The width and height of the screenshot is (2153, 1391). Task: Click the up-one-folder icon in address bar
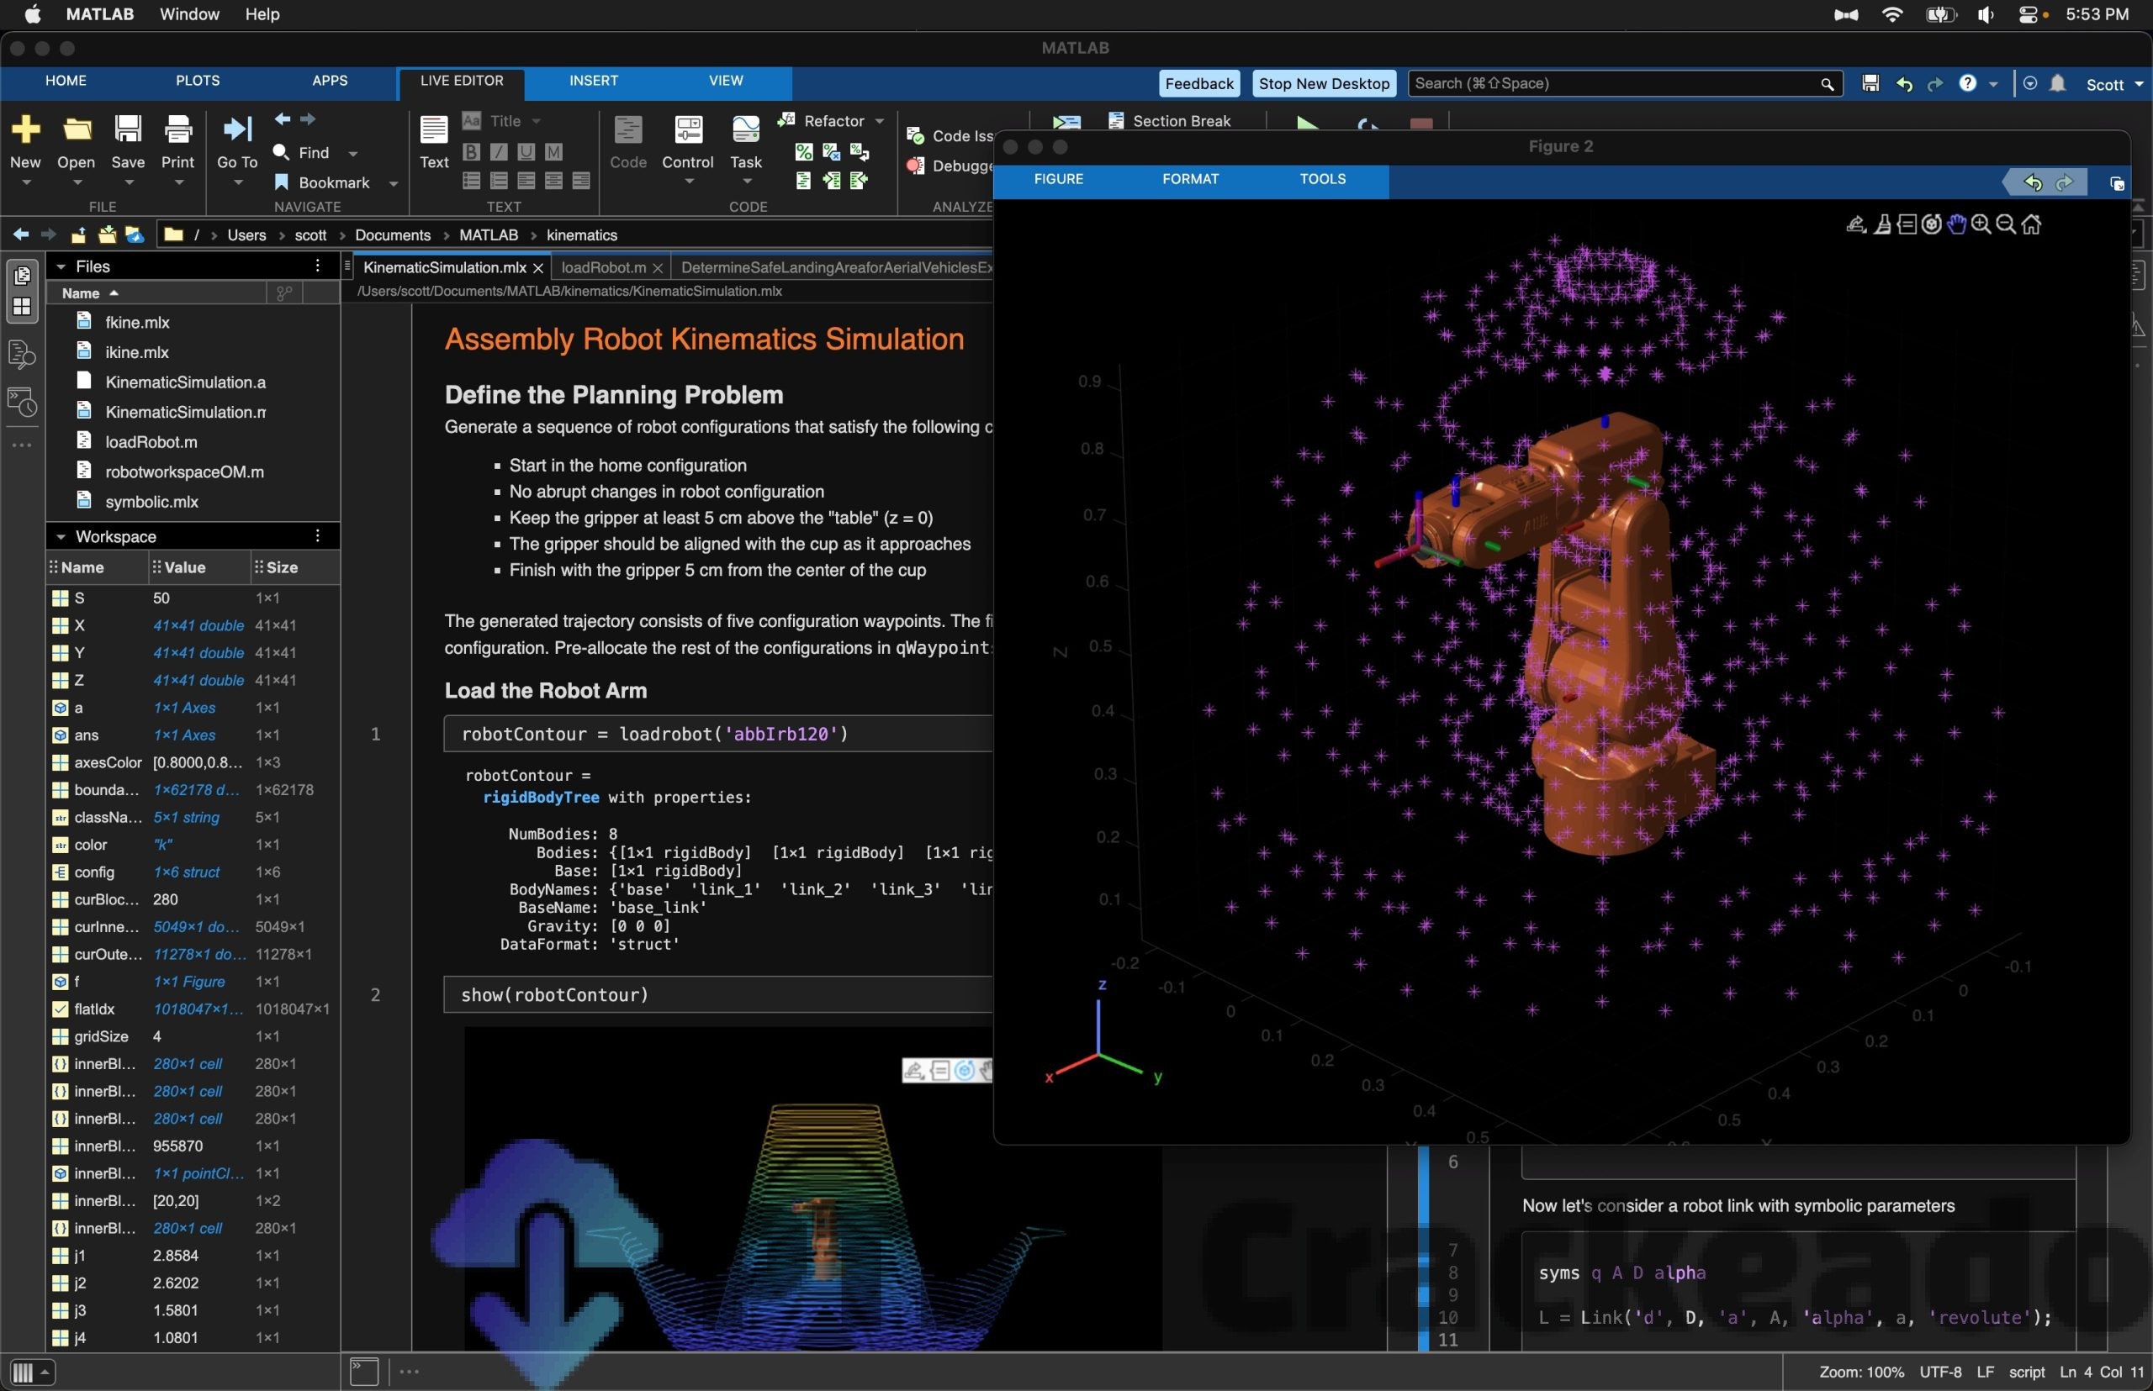point(79,234)
